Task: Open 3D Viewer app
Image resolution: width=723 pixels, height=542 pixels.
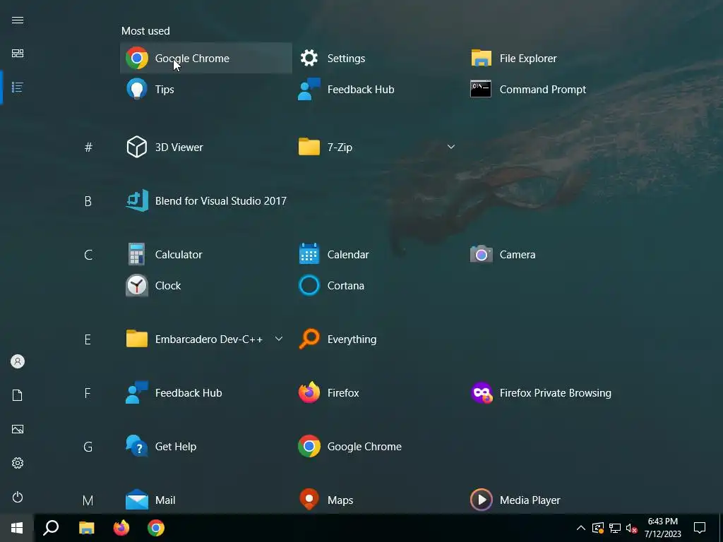Action: click(x=206, y=147)
